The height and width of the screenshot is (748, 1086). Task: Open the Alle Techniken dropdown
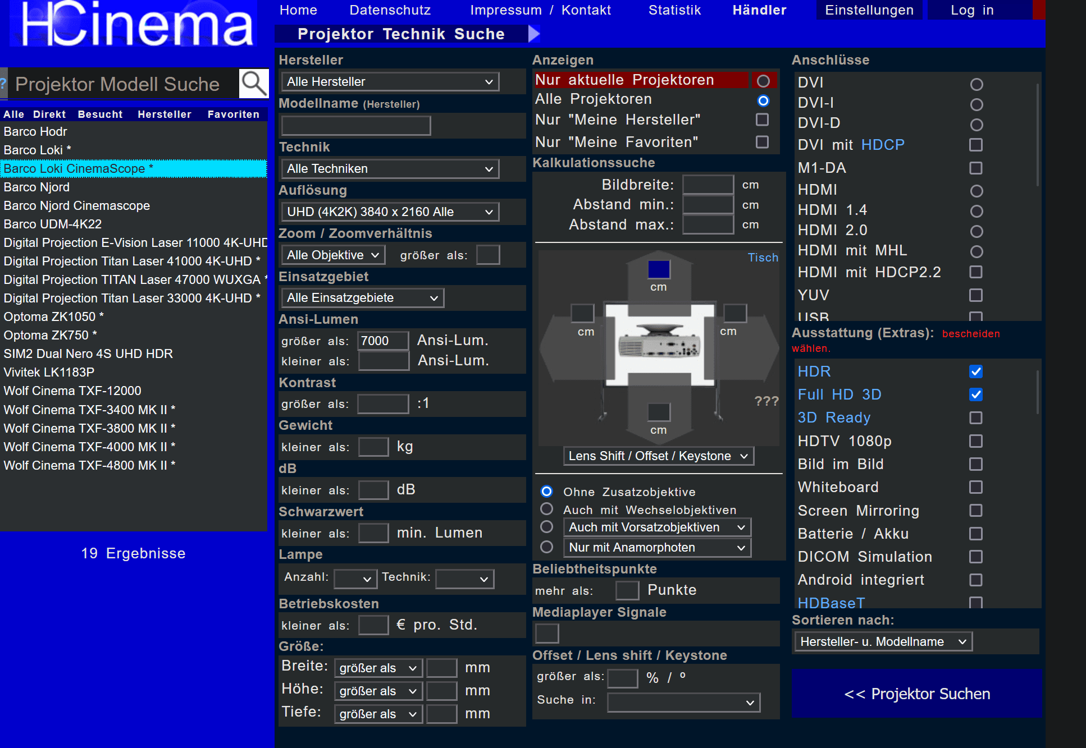pos(390,169)
